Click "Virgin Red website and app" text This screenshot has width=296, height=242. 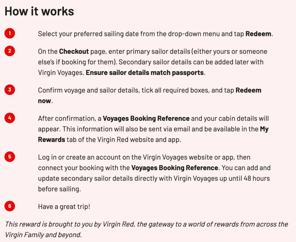click(x=136, y=140)
